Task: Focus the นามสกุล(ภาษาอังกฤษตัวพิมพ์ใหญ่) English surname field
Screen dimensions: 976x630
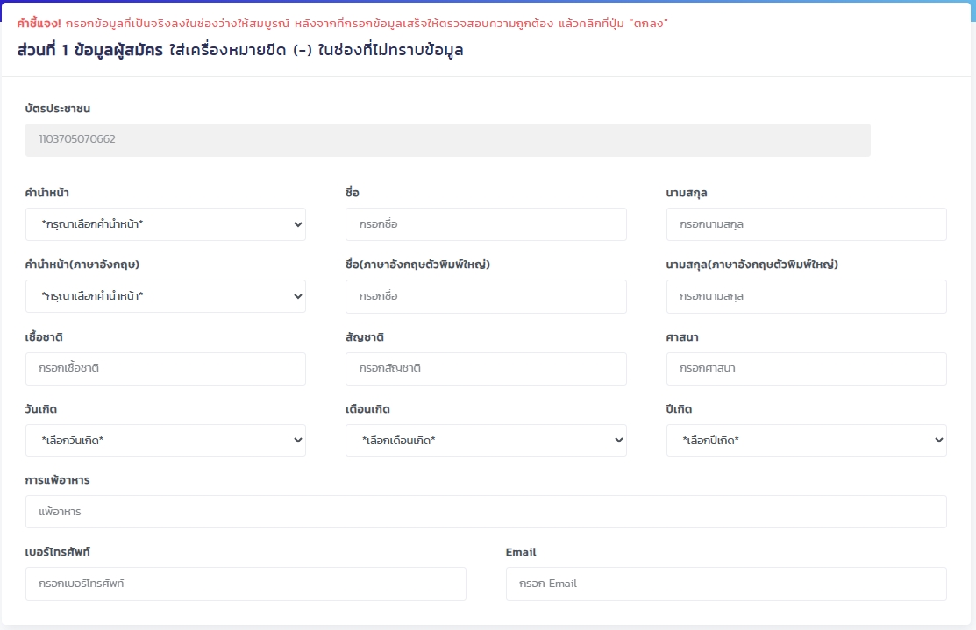Action: (806, 296)
